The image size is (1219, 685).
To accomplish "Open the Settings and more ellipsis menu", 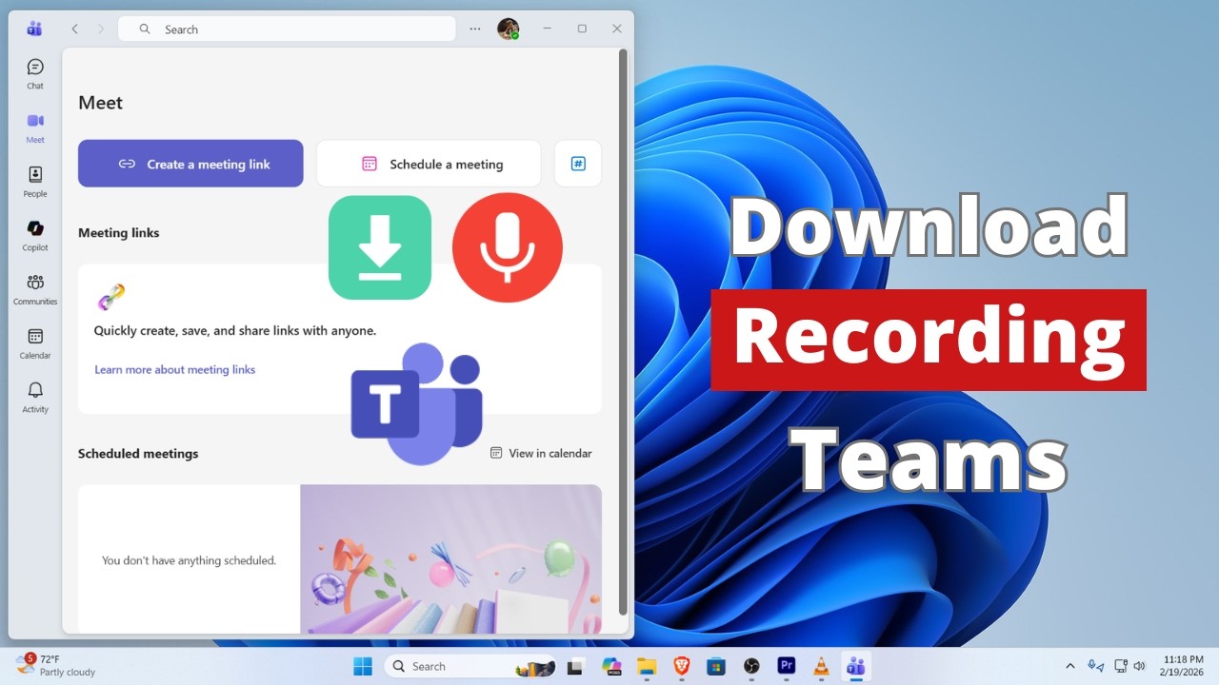I will click(x=475, y=29).
